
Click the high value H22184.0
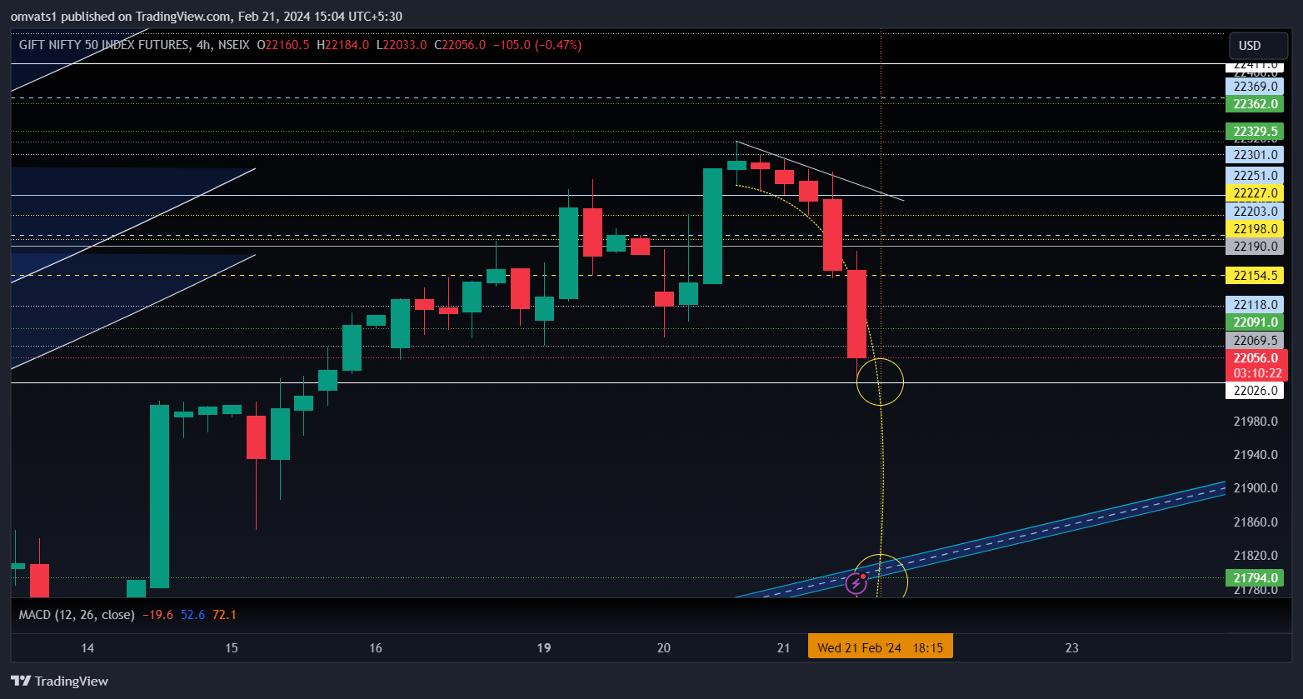(342, 45)
